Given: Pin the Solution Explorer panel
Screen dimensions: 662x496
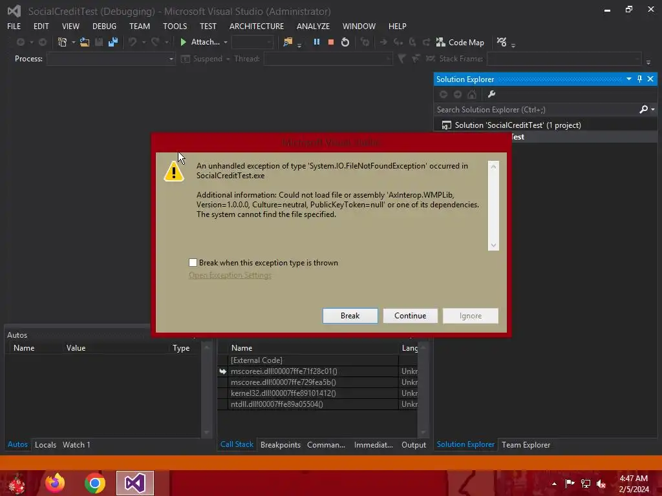Looking at the screenshot, I should (639, 79).
